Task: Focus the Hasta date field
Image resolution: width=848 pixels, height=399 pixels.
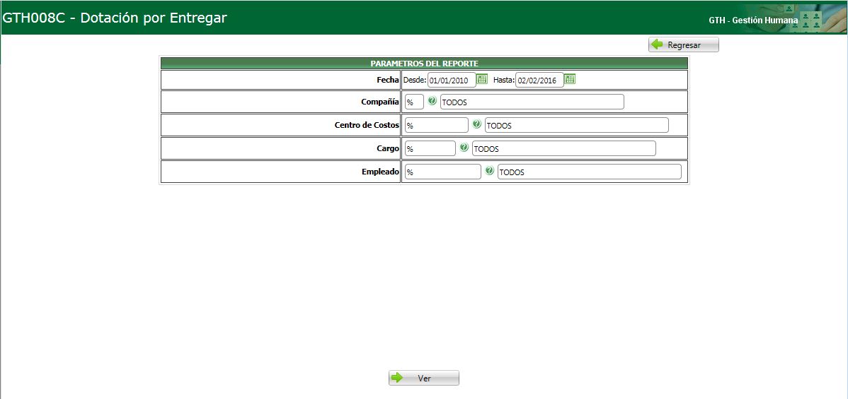Action: point(539,80)
